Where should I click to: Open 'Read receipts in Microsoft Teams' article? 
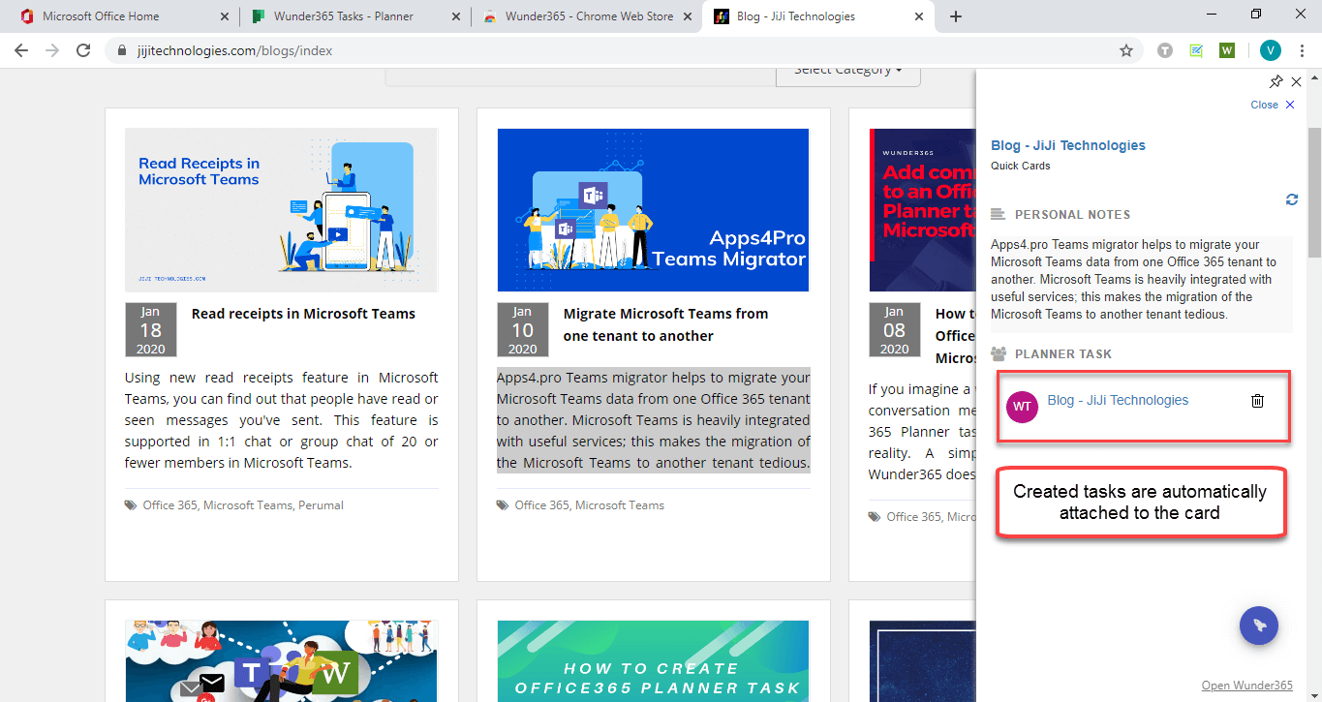pos(303,314)
